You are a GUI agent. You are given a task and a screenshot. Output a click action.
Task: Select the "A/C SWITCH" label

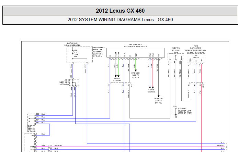click(196, 56)
